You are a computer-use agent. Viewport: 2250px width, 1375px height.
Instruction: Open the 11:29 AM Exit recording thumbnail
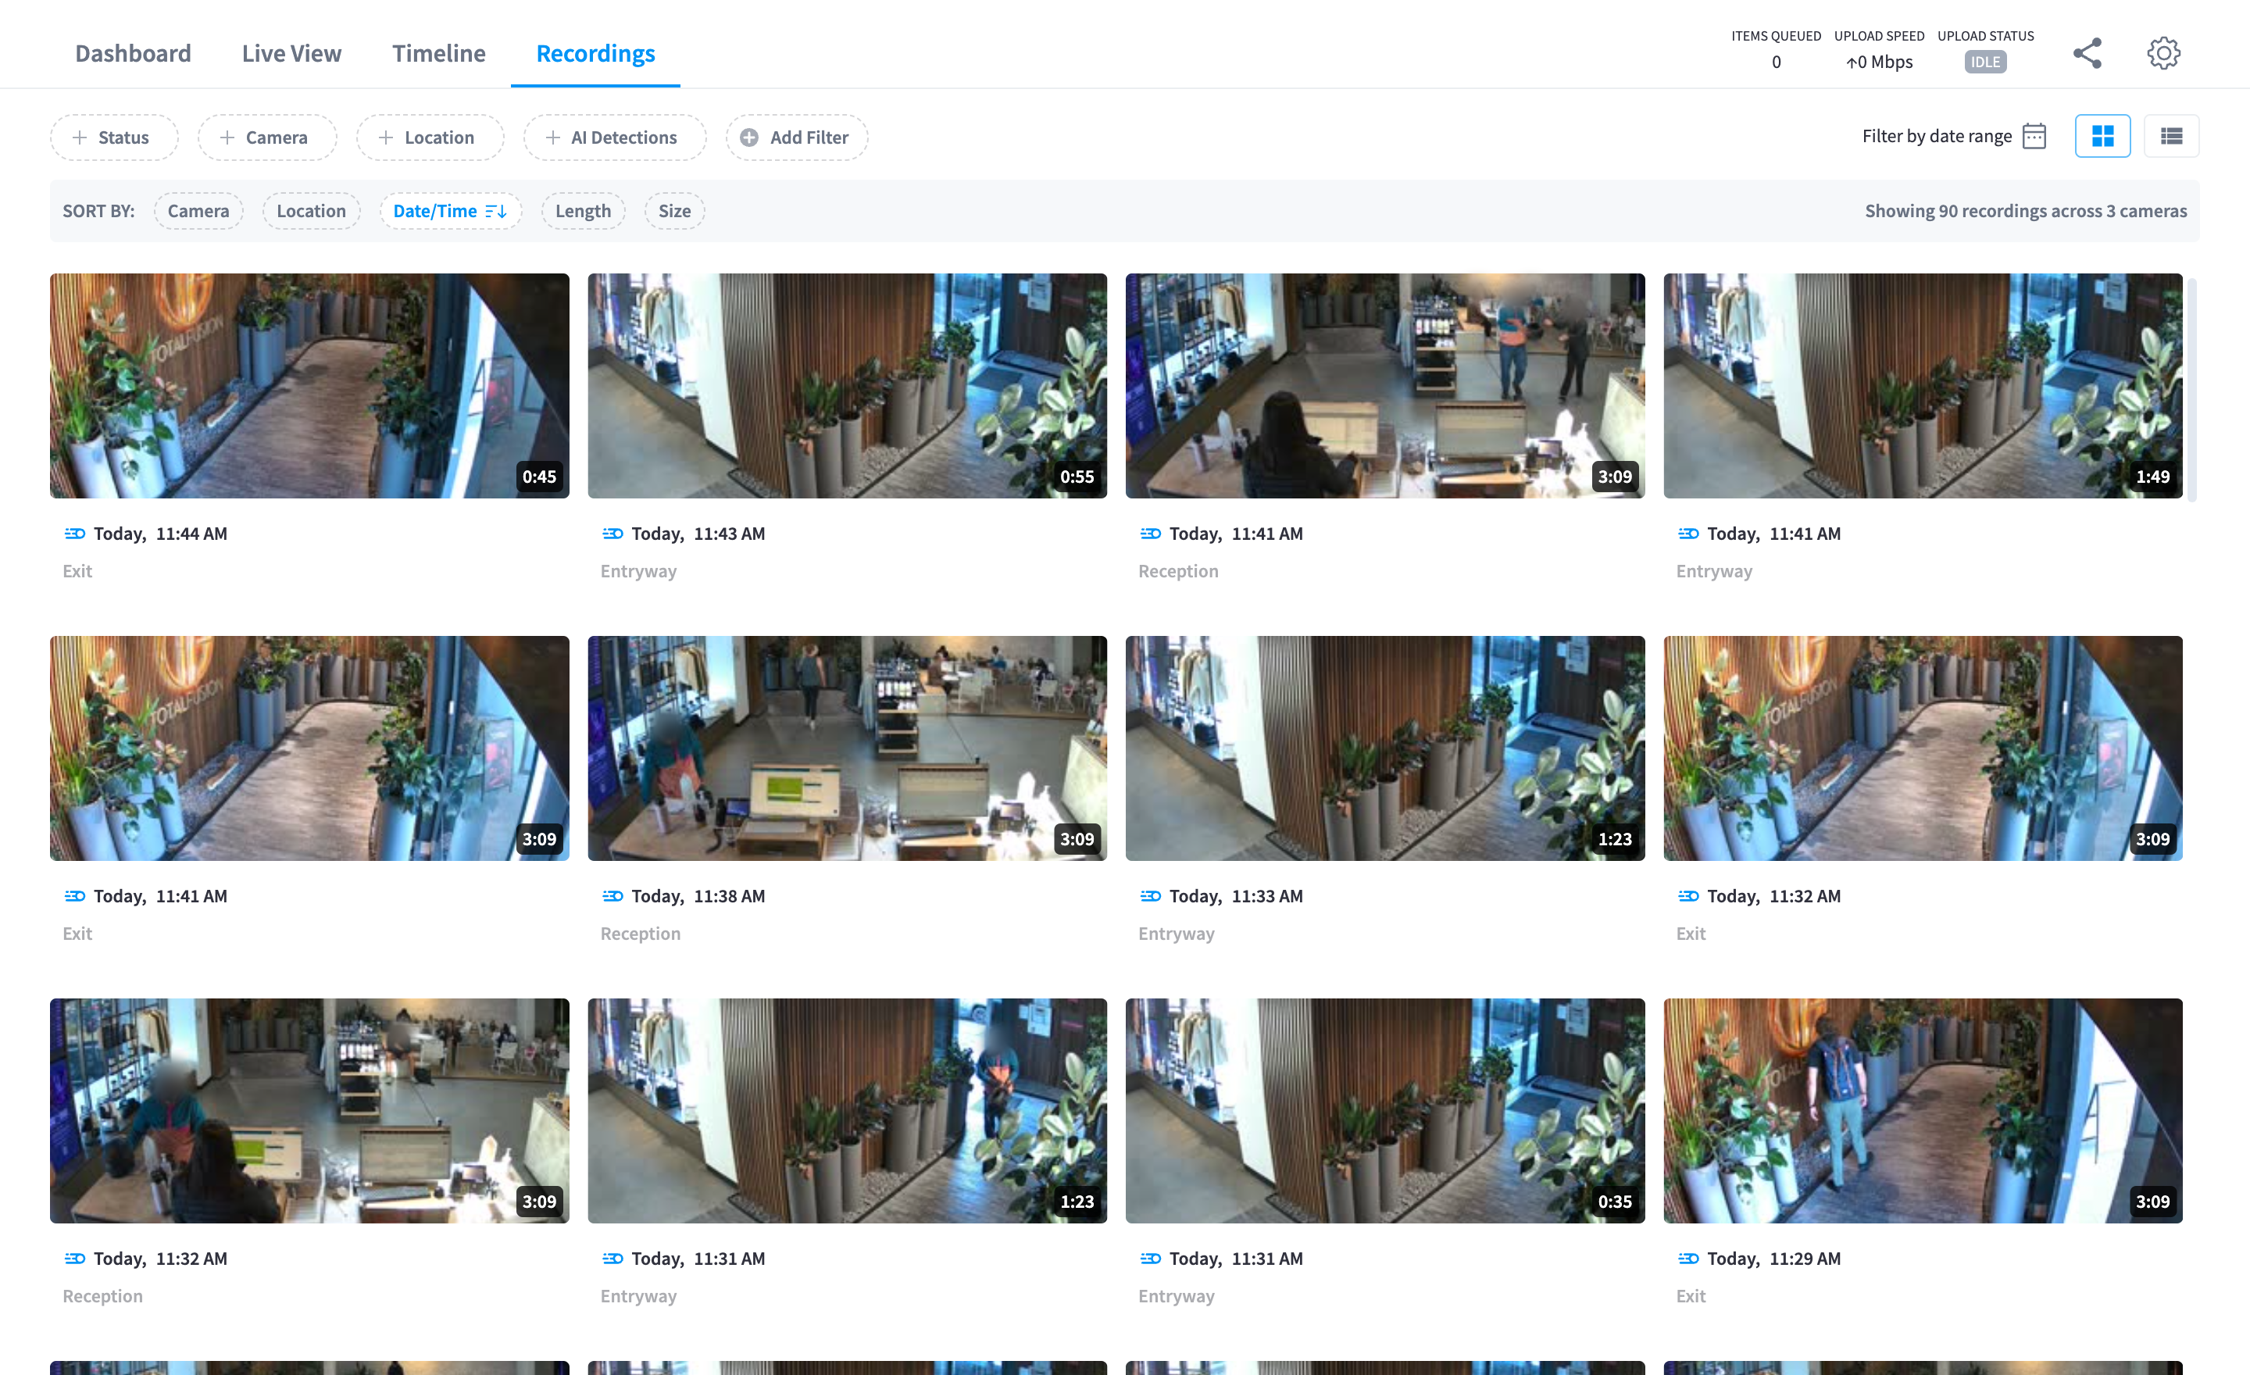[x=1923, y=1110]
